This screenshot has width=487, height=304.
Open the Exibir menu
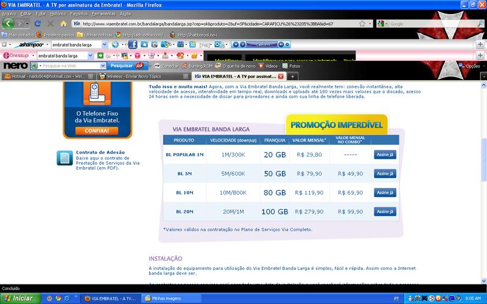40,13
